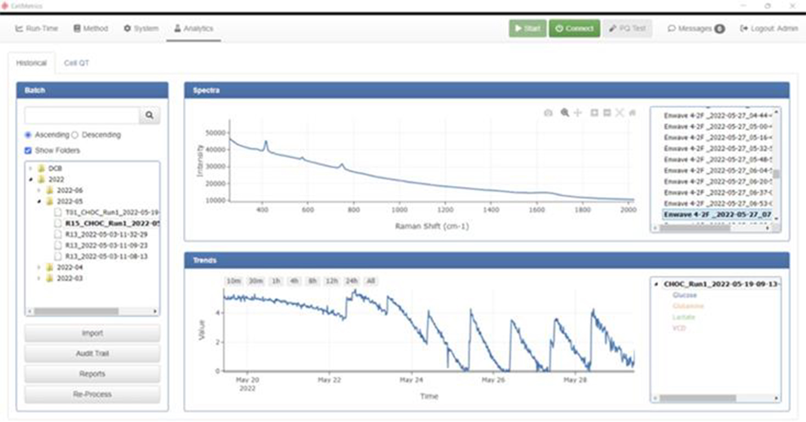Set trends range to 10m
The image size is (806, 422).
pos(233,281)
